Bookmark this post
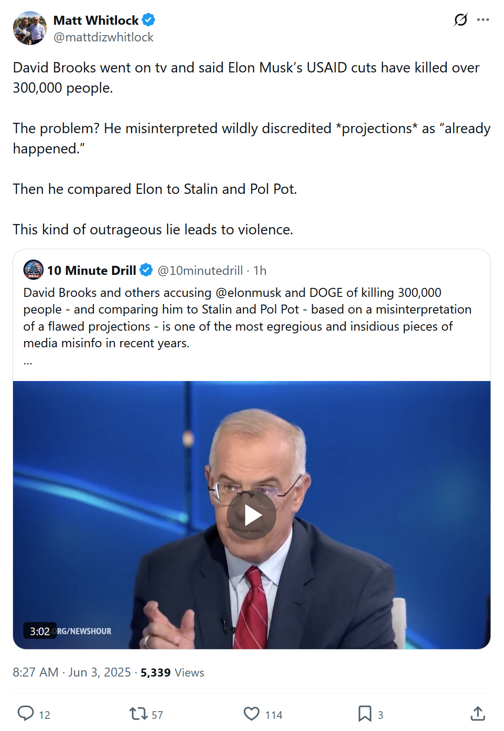The width and height of the screenshot is (504, 731). [x=365, y=713]
